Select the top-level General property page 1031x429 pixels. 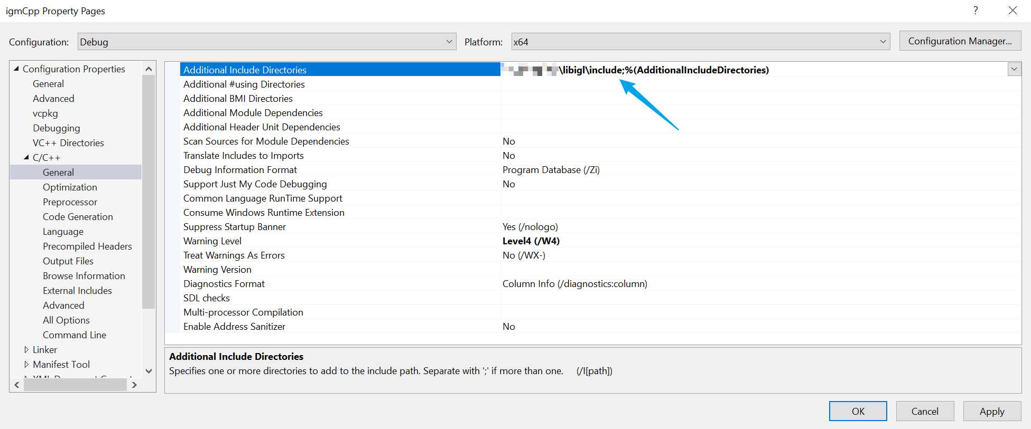(48, 83)
